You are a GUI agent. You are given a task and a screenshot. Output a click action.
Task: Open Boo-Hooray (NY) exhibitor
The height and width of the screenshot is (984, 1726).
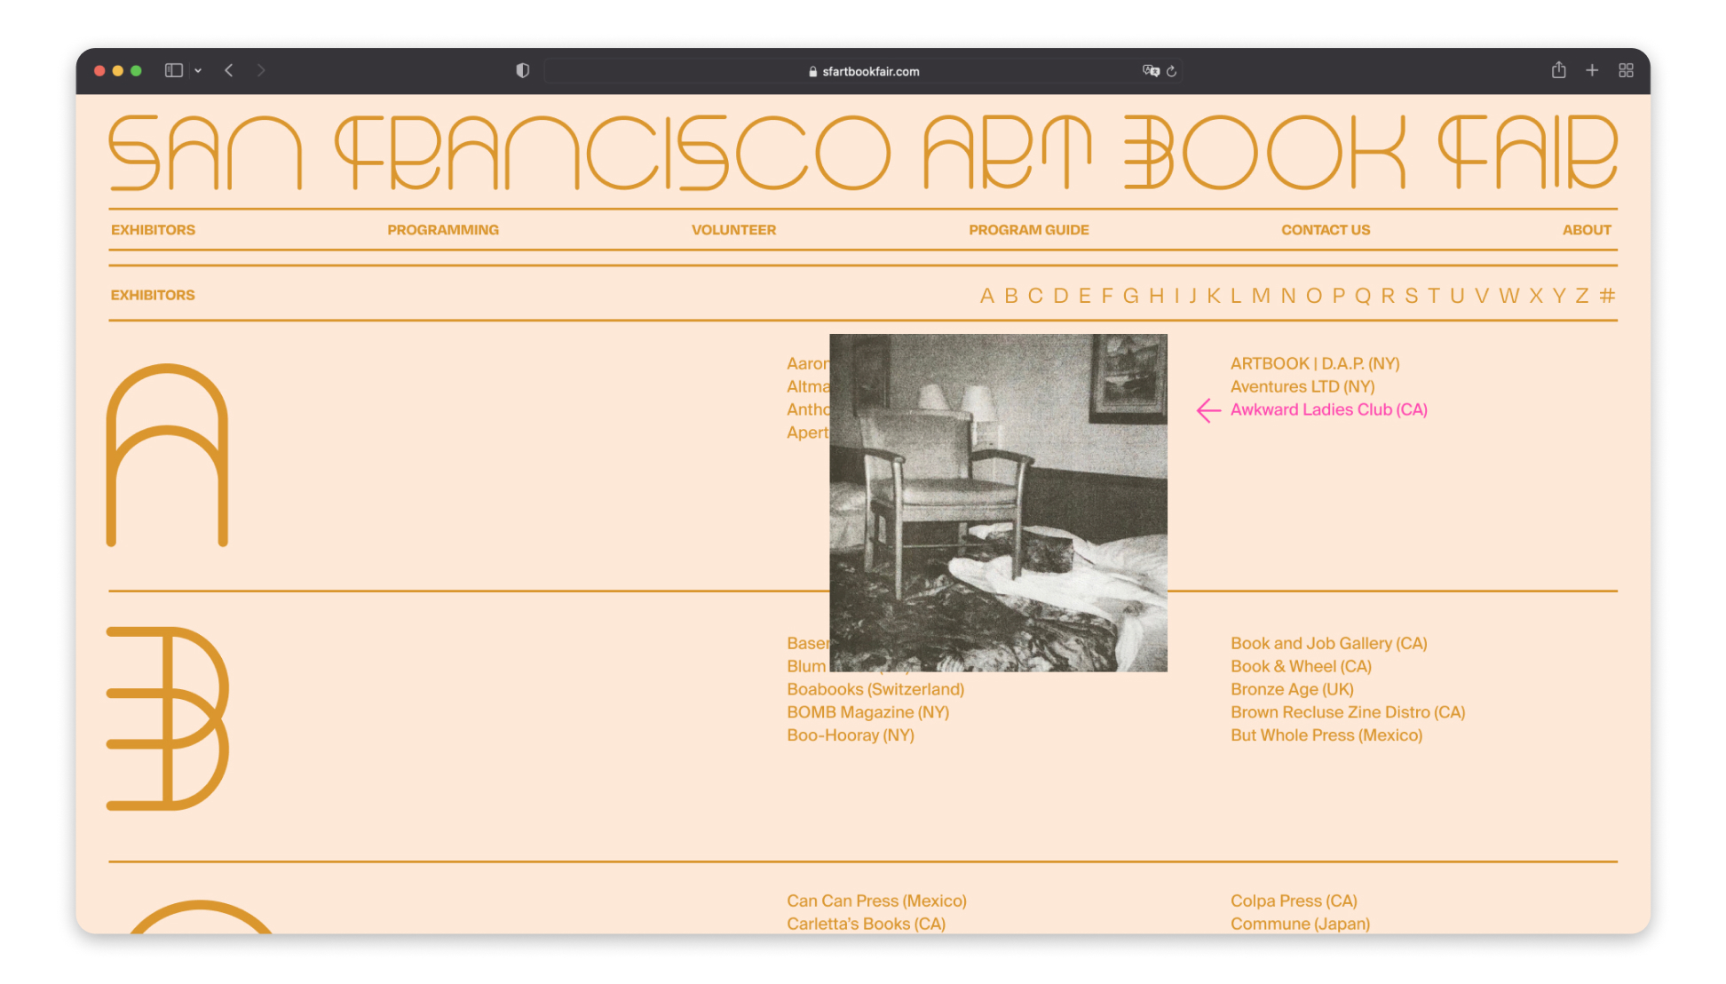(x=851, y=736)
